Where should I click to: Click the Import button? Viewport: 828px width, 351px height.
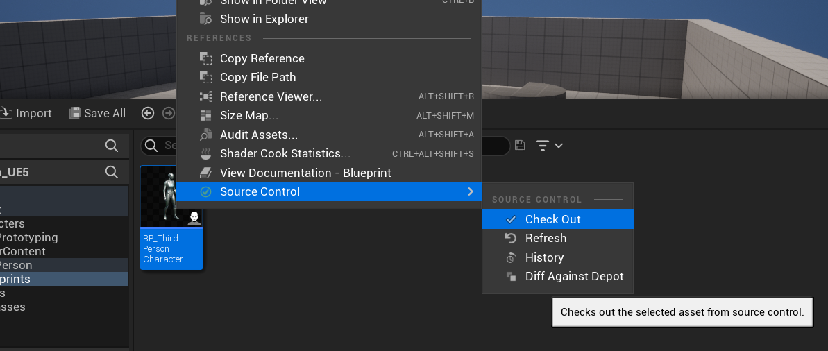pyautogui.click(x=26, y=113)
